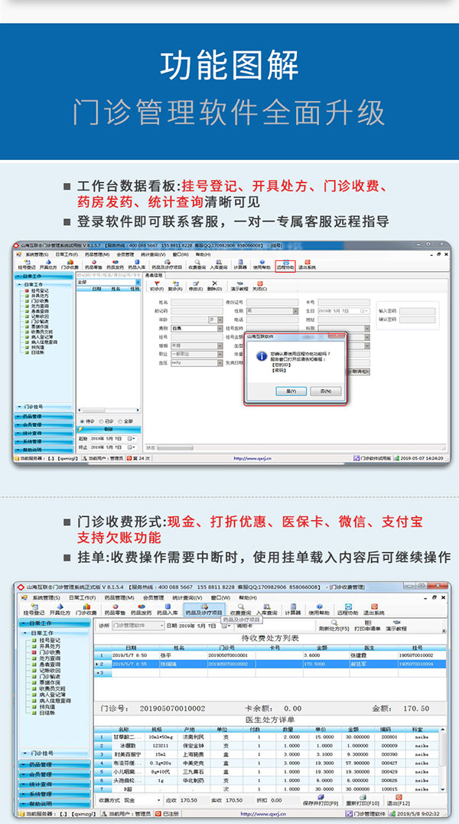
Task: Confirm dialog with 是(Y) button
Action: tap(291, 391)
